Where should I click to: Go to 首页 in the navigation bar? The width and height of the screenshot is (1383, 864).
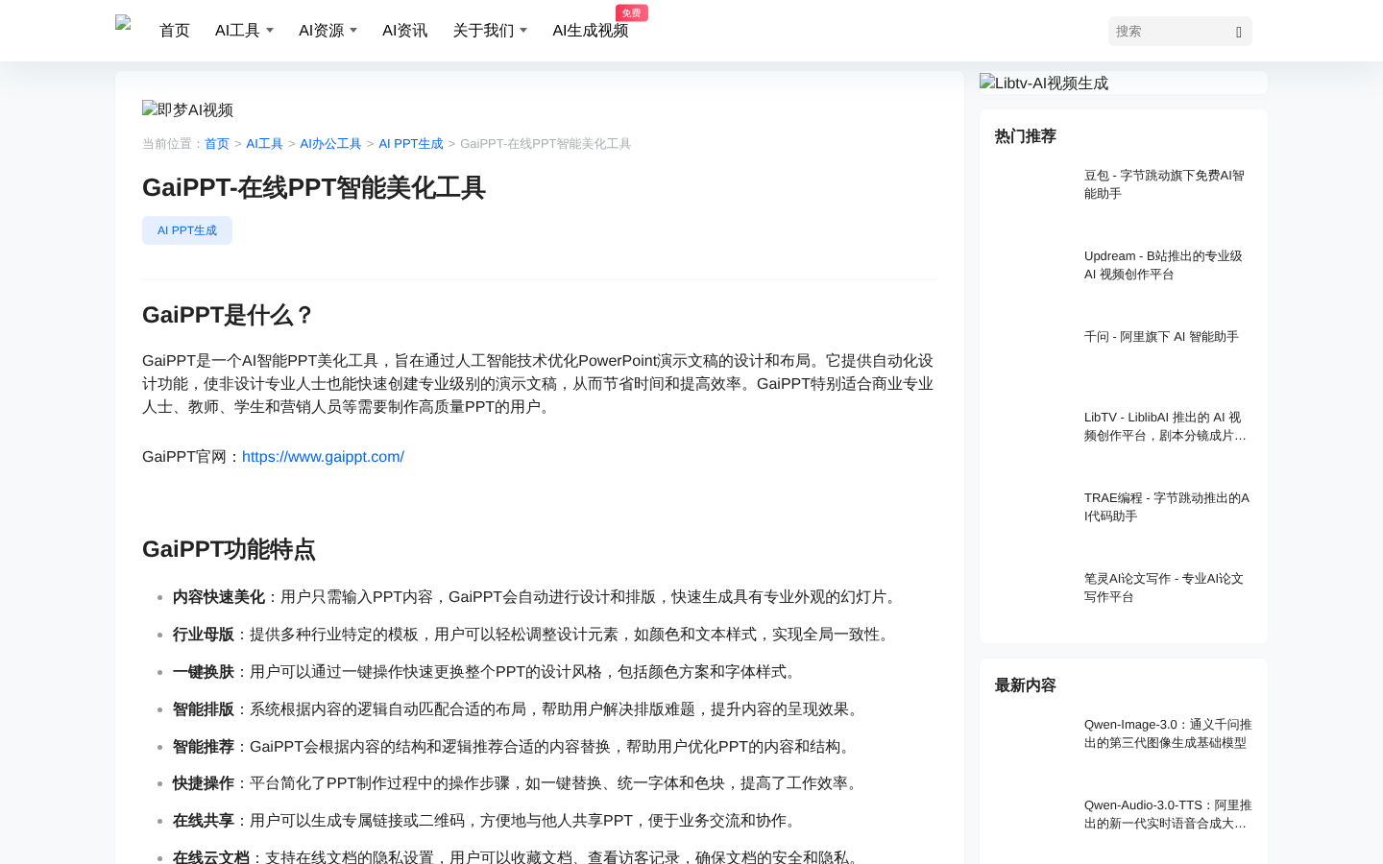[x=175, y=31]
